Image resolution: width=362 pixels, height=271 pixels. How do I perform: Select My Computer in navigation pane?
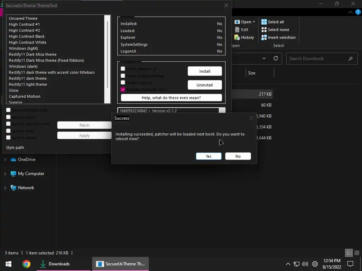pyautogui.click(x=28, y=174)
